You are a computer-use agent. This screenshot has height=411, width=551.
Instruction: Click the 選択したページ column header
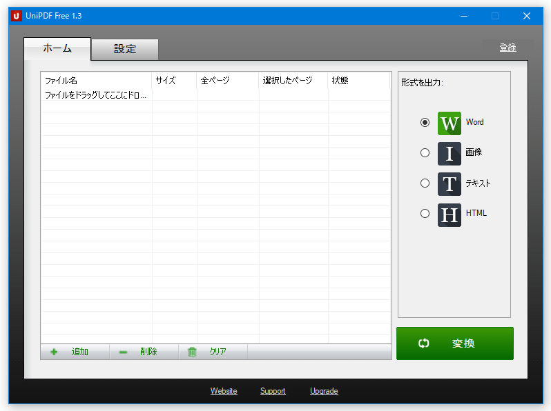pyautogui.click(x=293, y=81)
